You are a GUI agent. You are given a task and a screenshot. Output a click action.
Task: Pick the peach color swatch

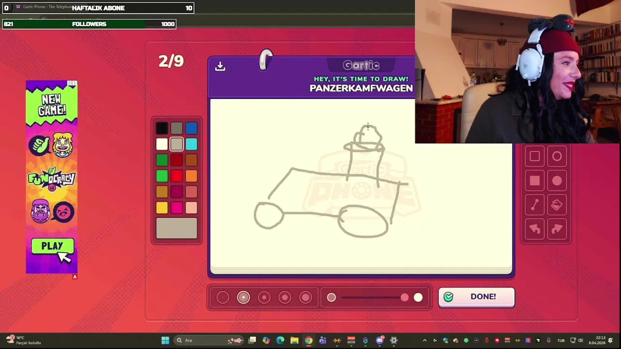coord(191,208)
